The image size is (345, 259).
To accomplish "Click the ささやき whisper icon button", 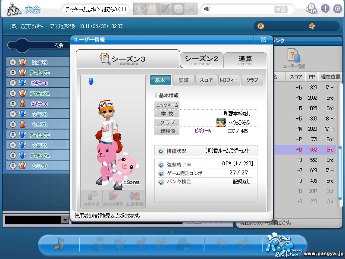I will point(91,199).
